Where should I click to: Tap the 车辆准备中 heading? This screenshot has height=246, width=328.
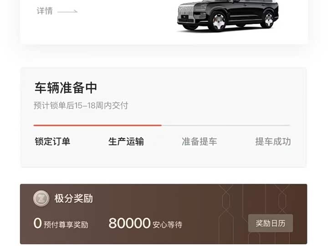tap(66, 87)
